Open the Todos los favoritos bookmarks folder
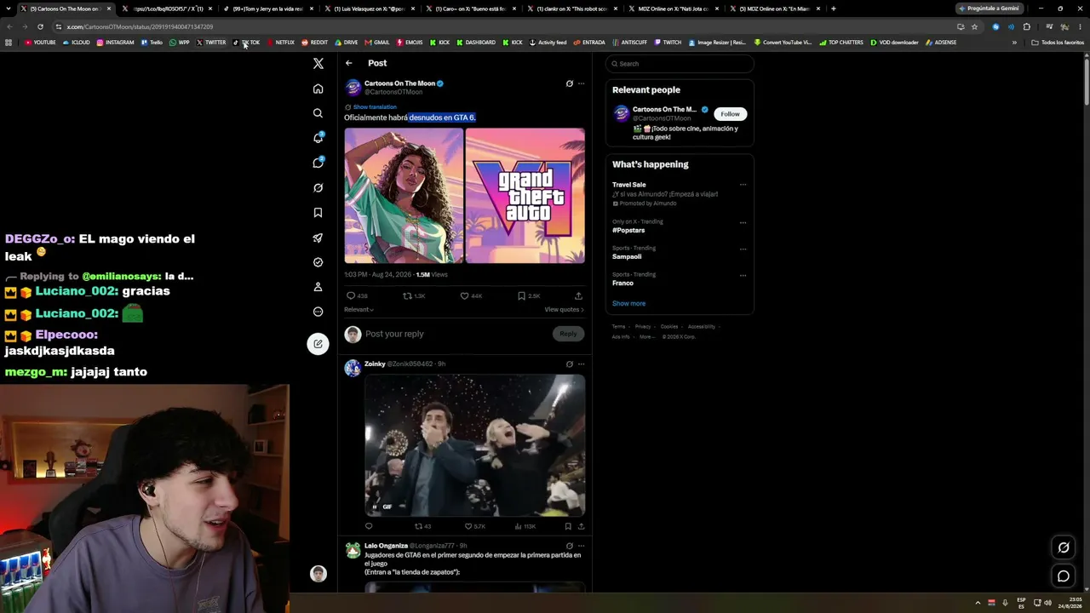This screenshot has width=1090, height=613. 1058,43
